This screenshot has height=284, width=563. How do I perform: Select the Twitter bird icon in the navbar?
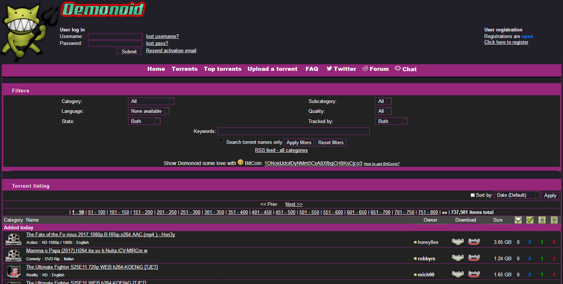[x=329, y=69]
